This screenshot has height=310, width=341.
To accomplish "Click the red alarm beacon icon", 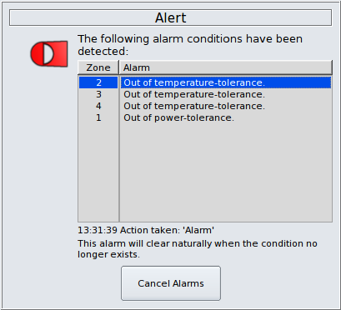I will (49, 54).
